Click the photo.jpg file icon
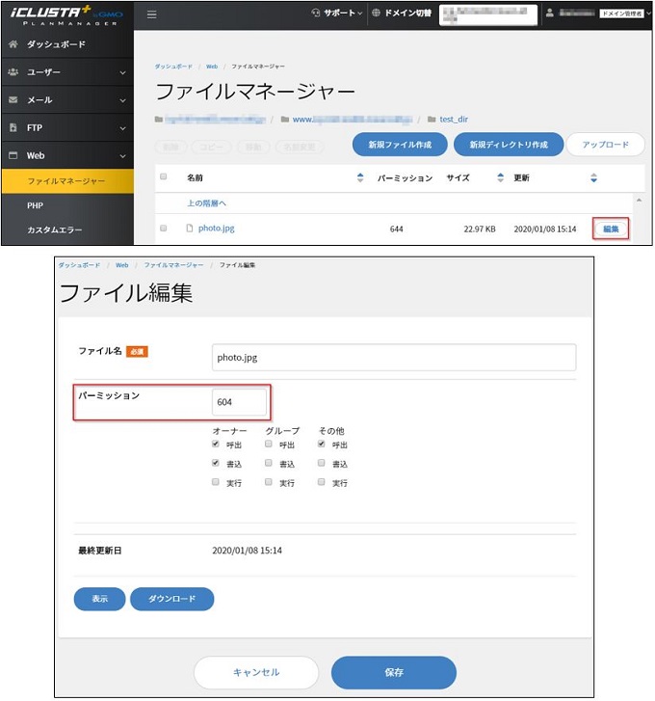Screen dimensions: 655x701 190,228
